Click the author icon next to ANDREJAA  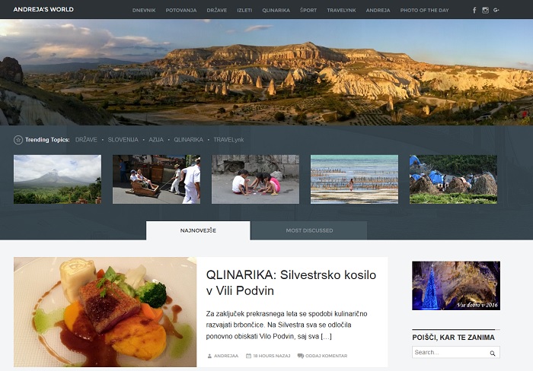209,356
